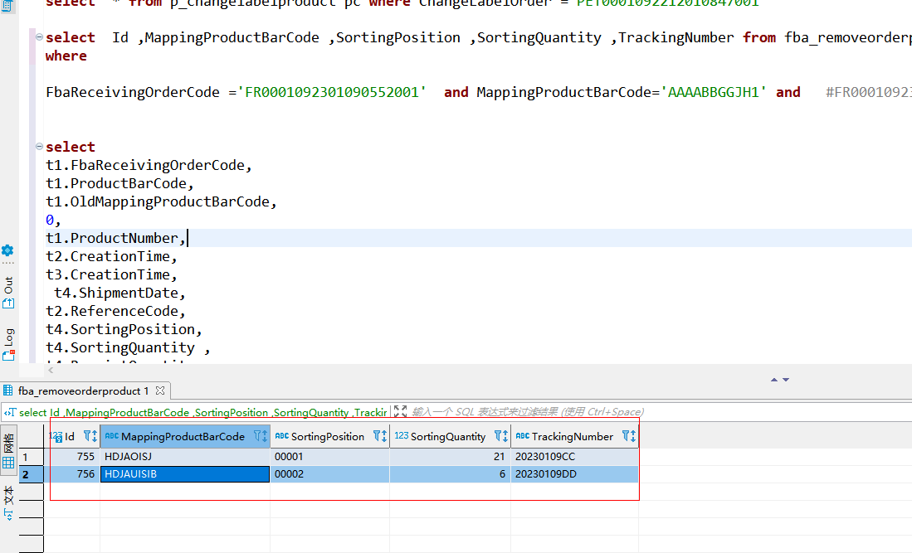Image resolution: width=912 pixels, height=553 pixels.
Task: Select row header 2 in the results grid
Action: tap(32, 474)
